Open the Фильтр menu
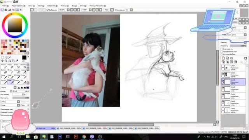This screenshot has height=140, width=249. (x=65, y=6)
